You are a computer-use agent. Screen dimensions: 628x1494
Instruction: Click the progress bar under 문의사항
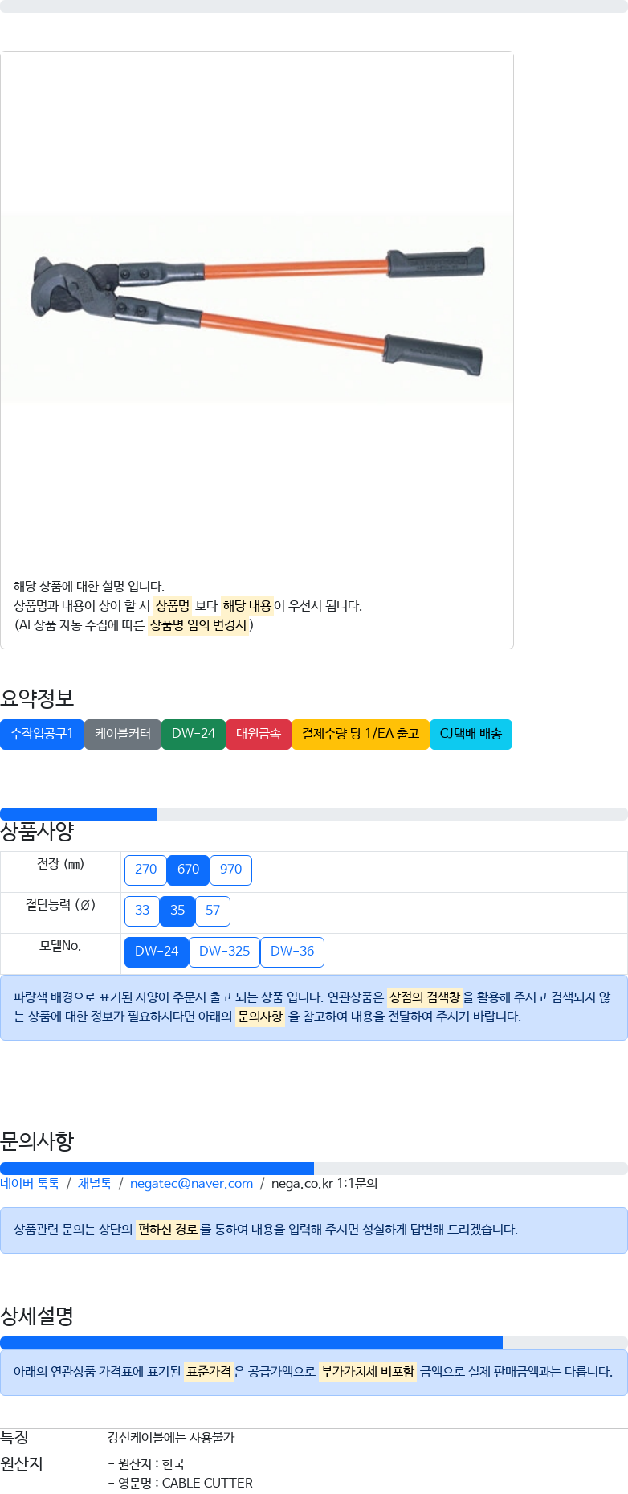click(x=314, y=1169)
